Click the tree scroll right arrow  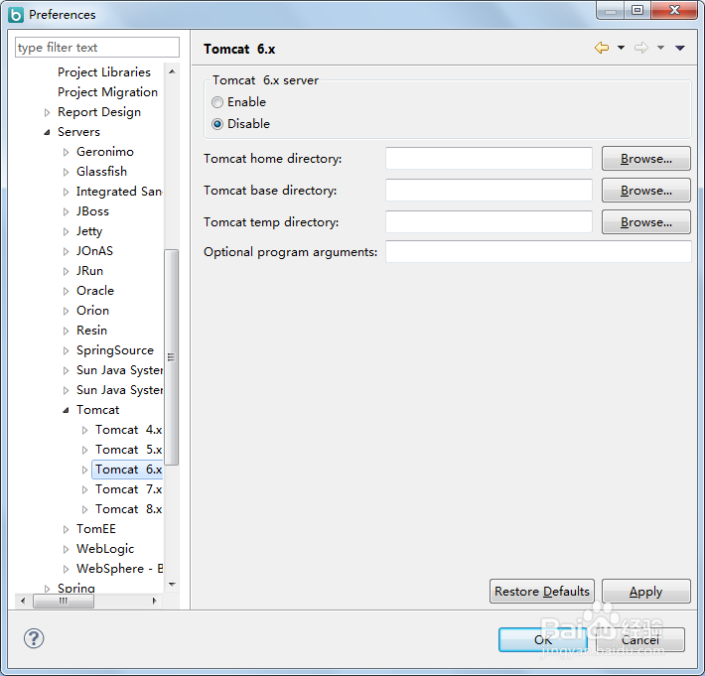click(155, 601)
